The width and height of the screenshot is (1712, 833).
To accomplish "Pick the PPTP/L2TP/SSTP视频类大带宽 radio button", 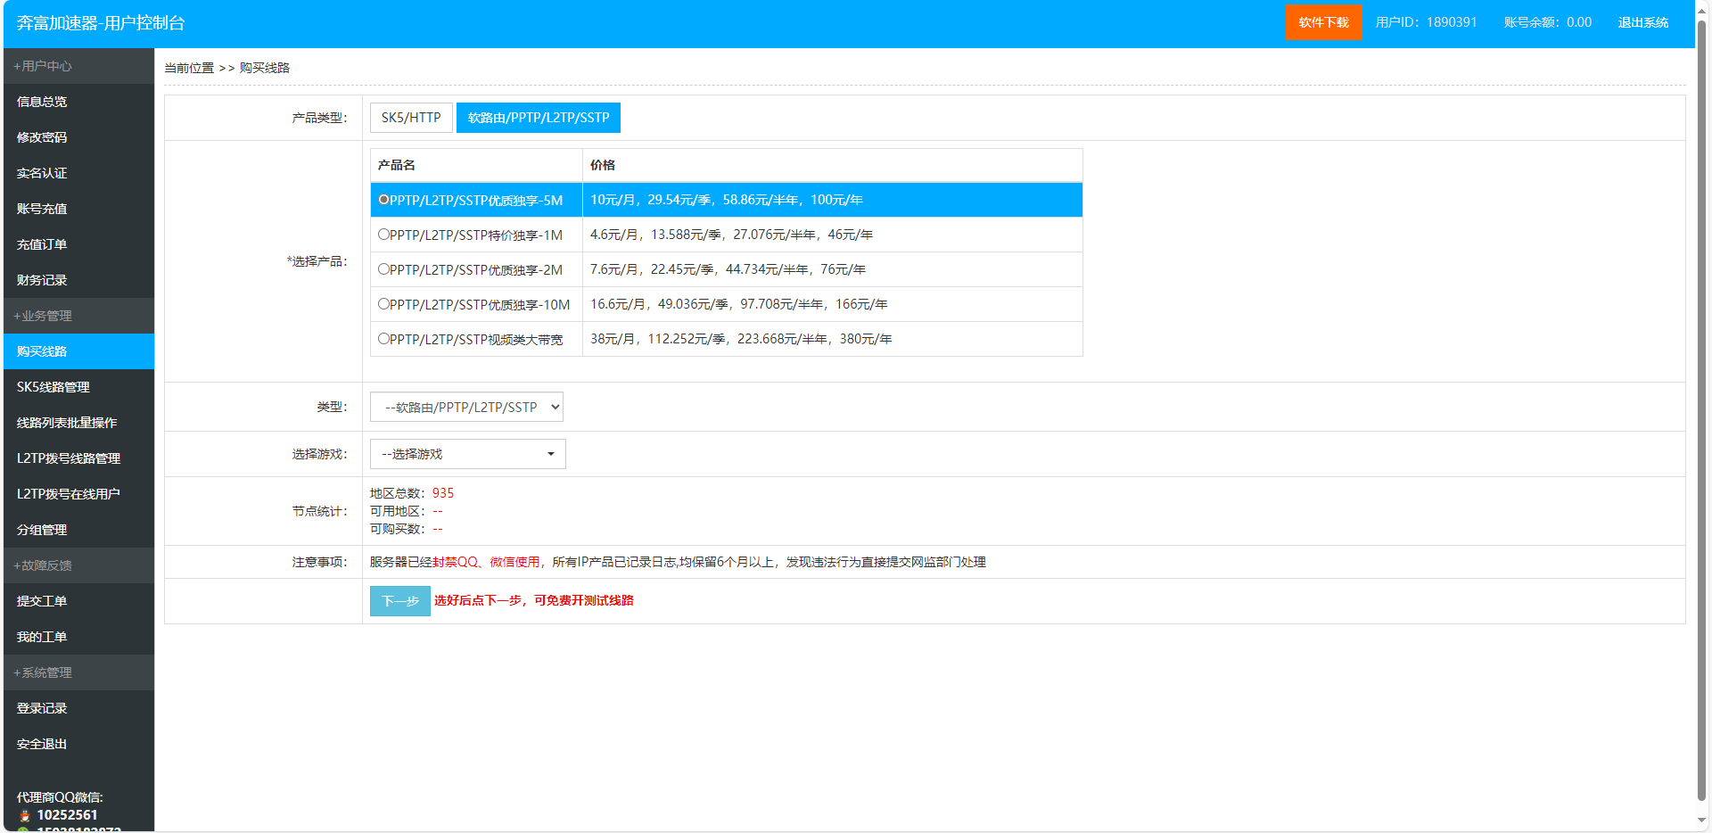I will point(383,339).
